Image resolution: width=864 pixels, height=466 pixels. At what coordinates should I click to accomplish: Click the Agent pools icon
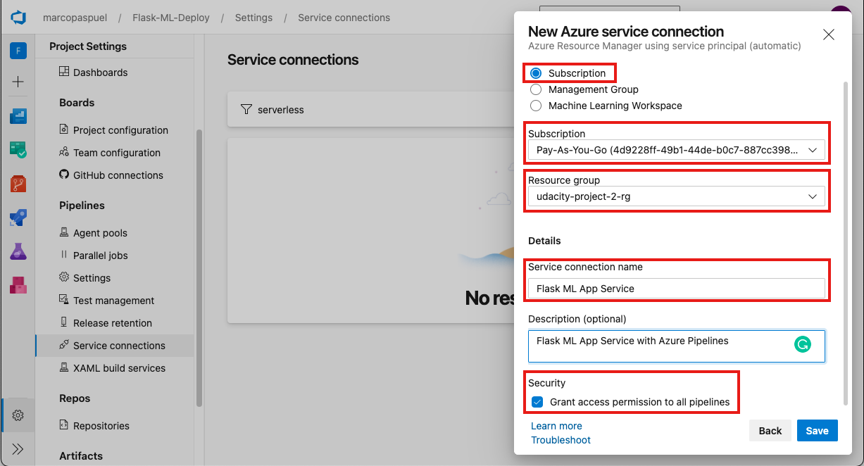pyautogui.click(x=64, y=232)
